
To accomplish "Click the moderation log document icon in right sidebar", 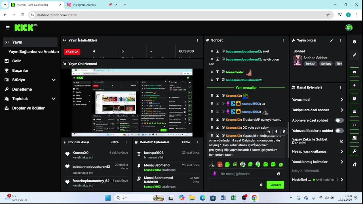I will point(354,99).
